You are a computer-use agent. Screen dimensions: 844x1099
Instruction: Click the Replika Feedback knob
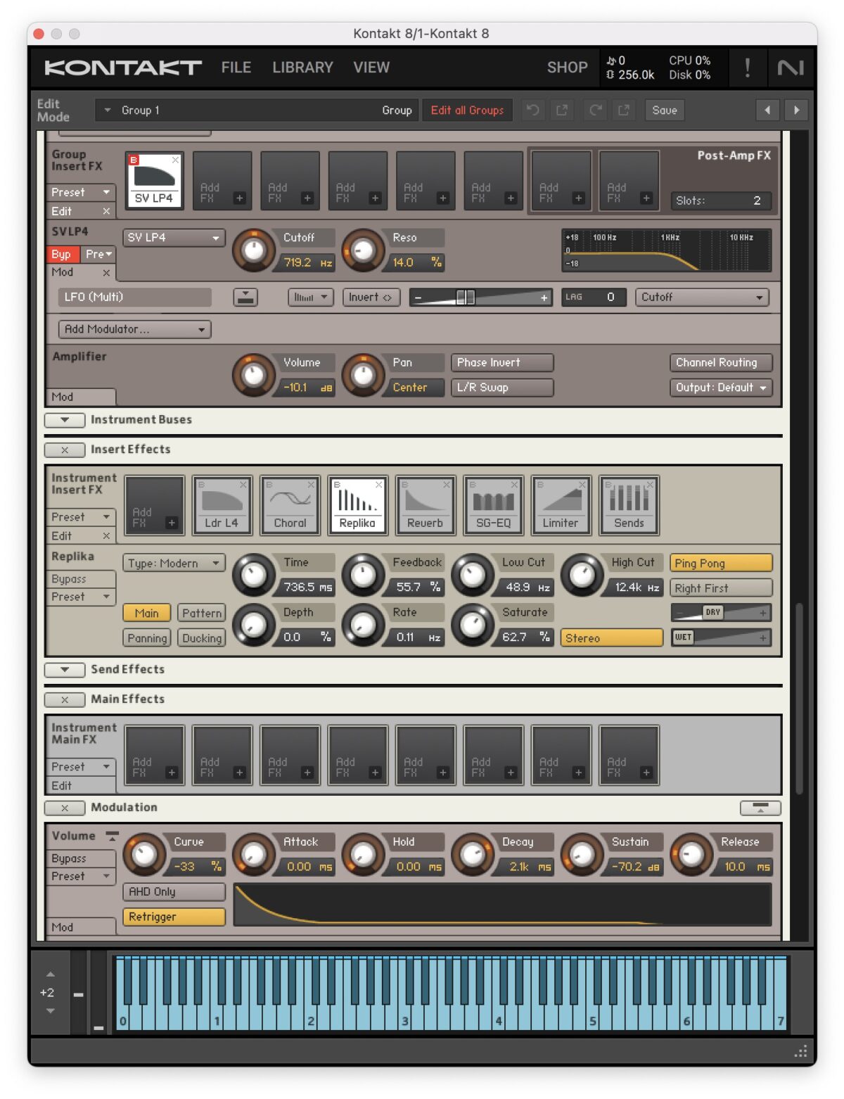coord(363,575)
